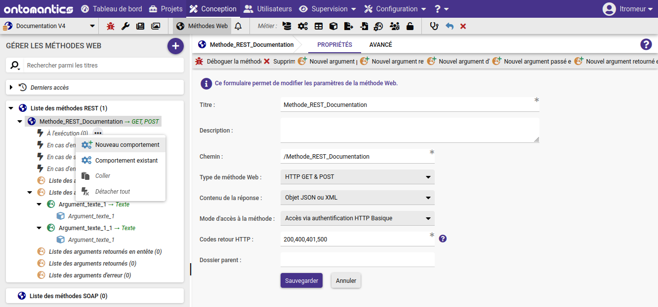This screenshot has height=307, width=658.
Task: Click into the Dossier parent field
Action: [358, 260]
